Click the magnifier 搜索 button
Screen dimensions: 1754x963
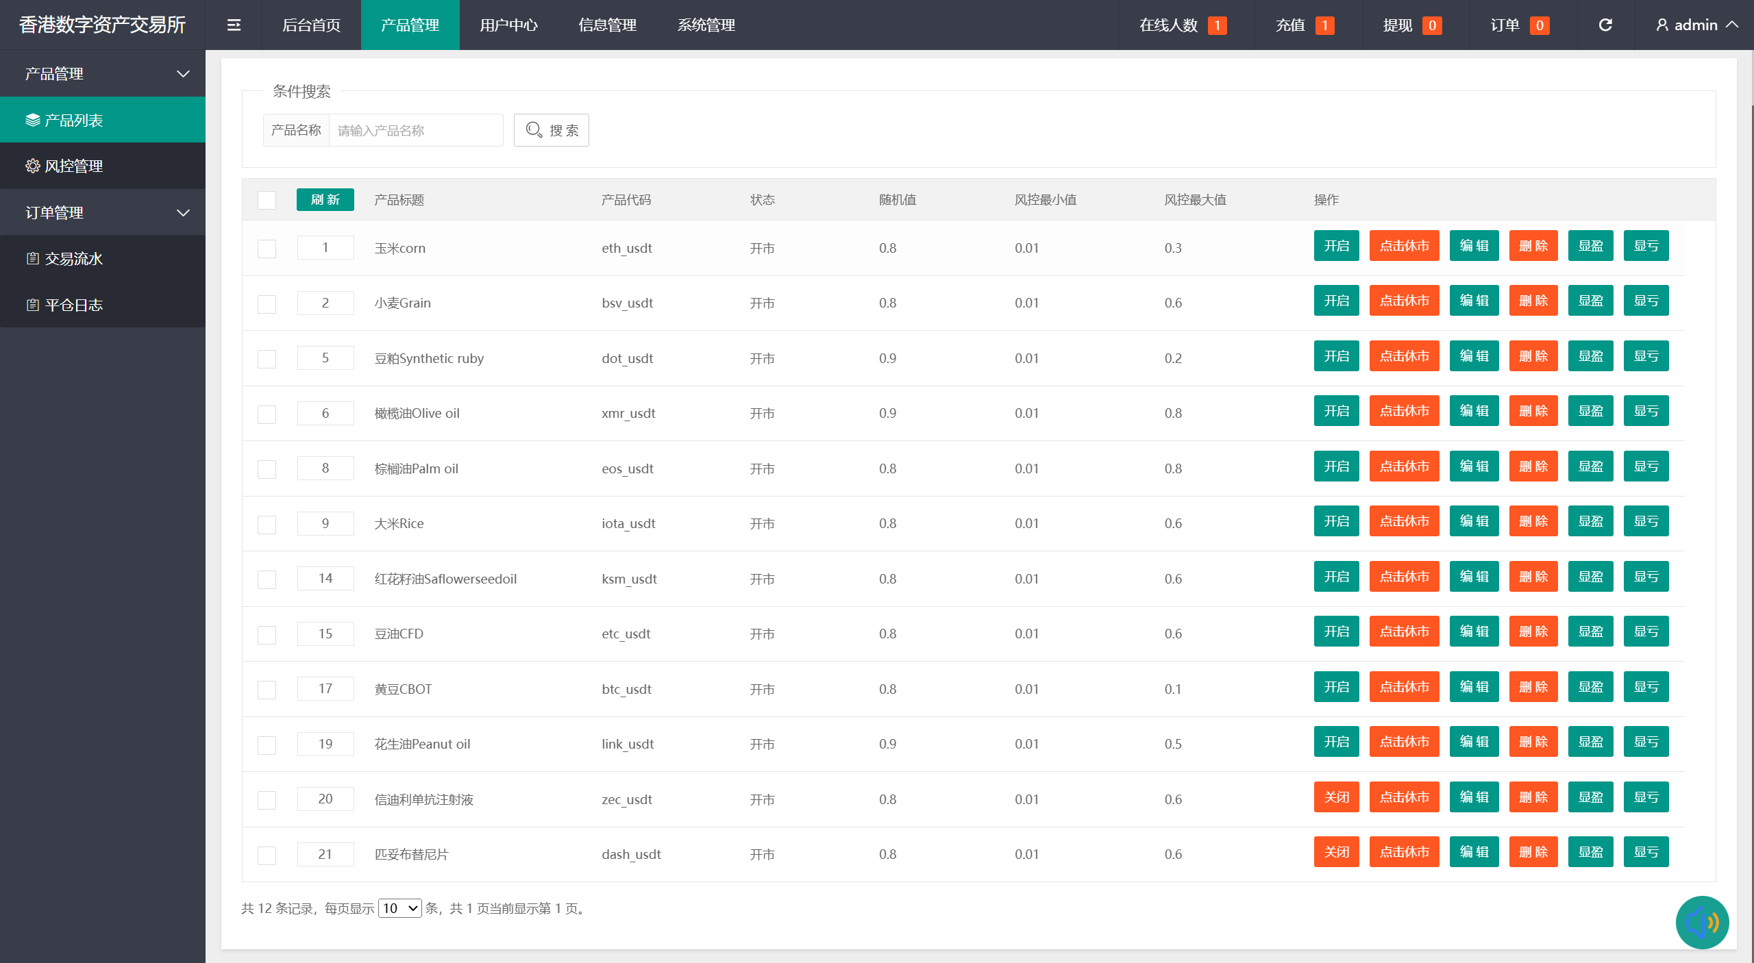tap(552, 130)
